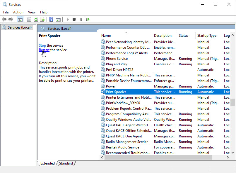The height and width of the screenshot is (173, 236).
Task: Select Services (Local) in the console tree
Action: pos(19,27)
